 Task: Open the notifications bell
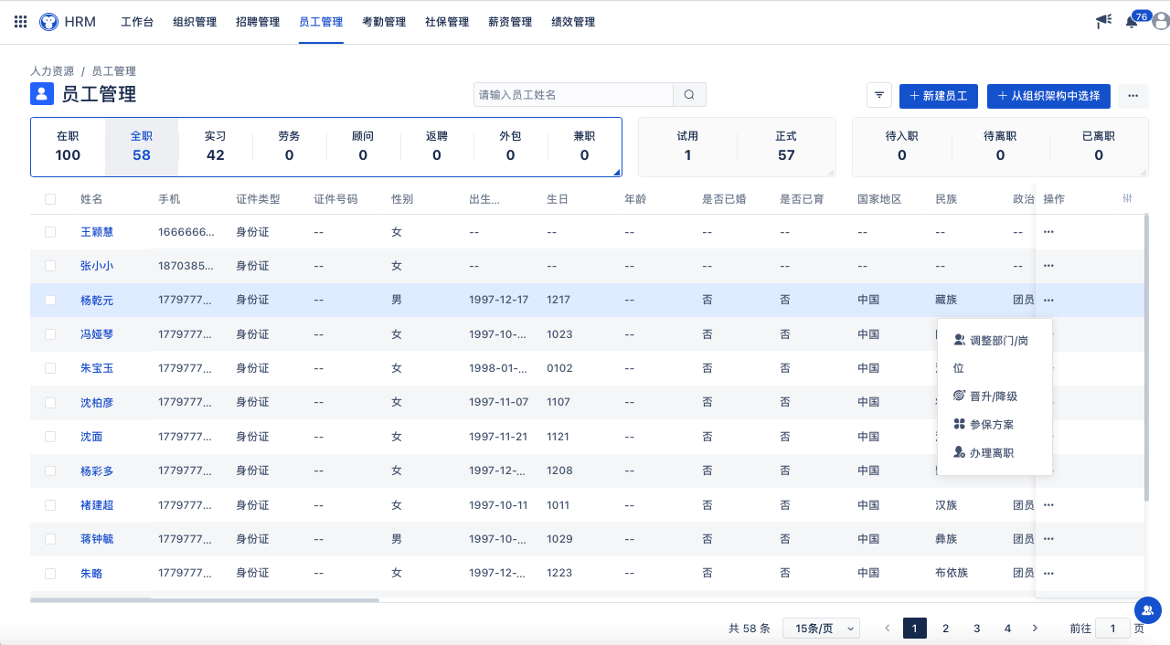(1132, 22)
